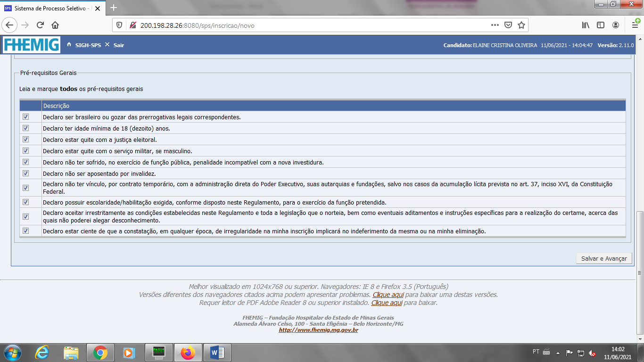Screen dimensions: 644x362
Task: Go to browser home page icon
Action: click(x=55, y=25)
